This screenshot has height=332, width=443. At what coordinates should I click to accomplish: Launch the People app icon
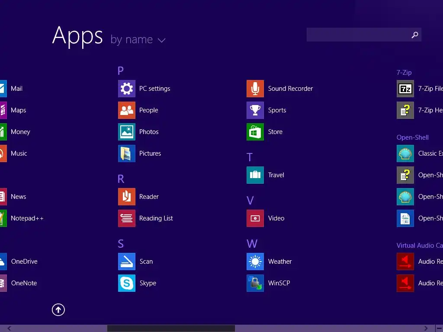tap(127, 110)
